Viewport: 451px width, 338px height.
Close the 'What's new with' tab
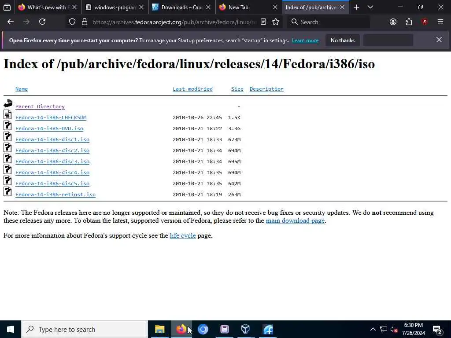click(x=74, y=7)
